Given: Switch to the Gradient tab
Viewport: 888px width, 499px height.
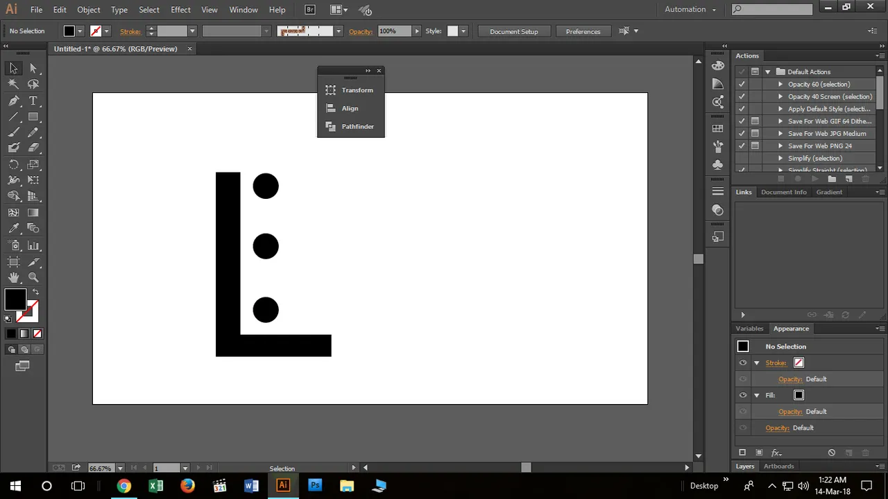Looking at the screenshot, I should 829,192.
